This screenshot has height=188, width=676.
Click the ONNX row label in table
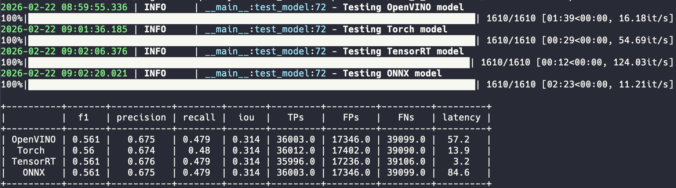point(34,173)
